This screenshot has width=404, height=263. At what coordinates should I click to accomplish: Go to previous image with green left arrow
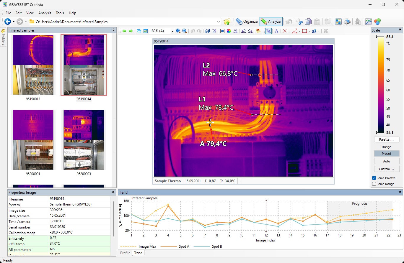click(x=124, y=31)
